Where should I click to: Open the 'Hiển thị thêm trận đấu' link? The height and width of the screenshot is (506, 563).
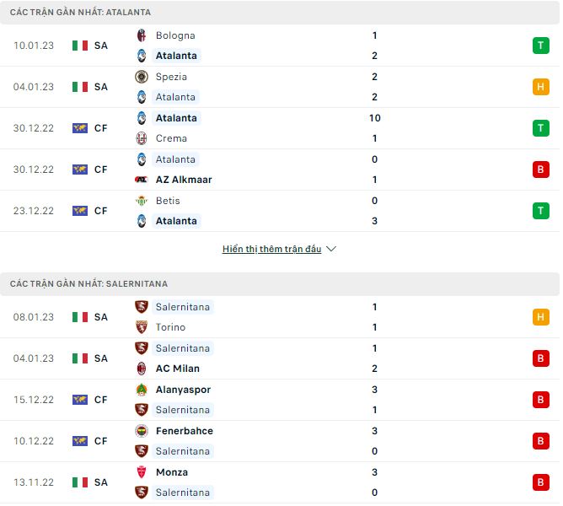271,250
